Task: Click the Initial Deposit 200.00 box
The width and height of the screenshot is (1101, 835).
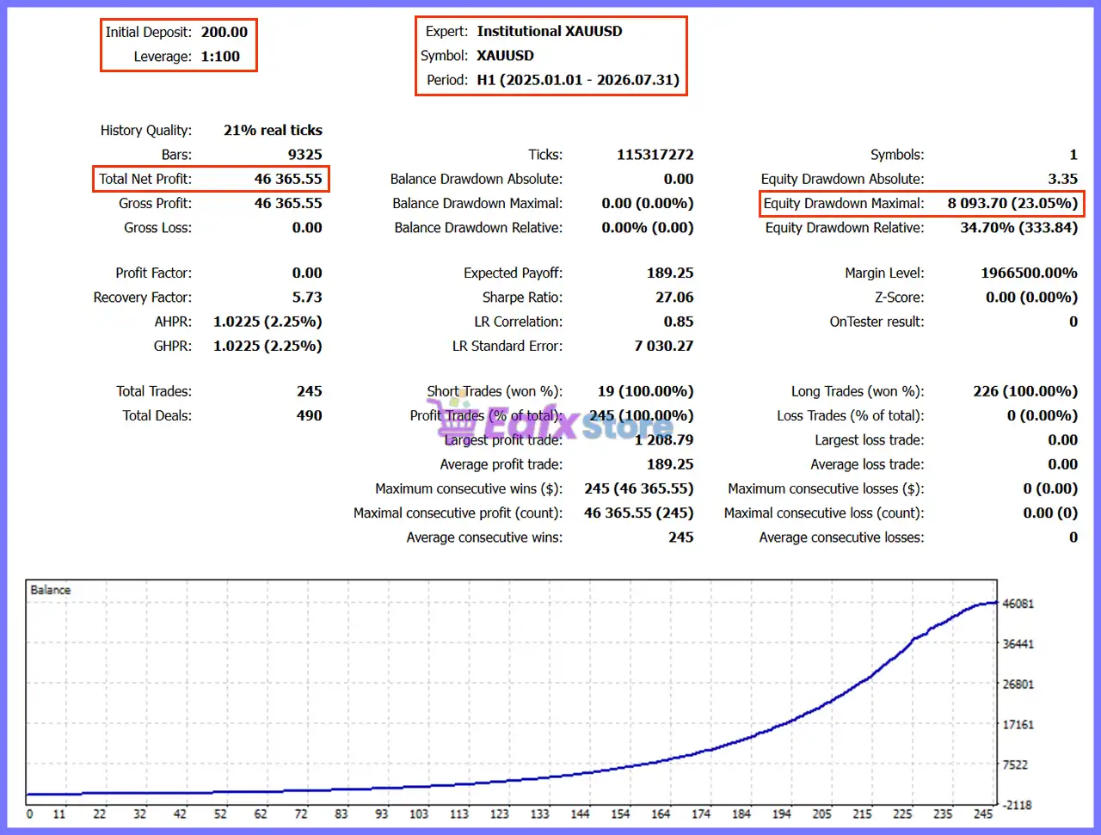Action: tap(178, 45)
